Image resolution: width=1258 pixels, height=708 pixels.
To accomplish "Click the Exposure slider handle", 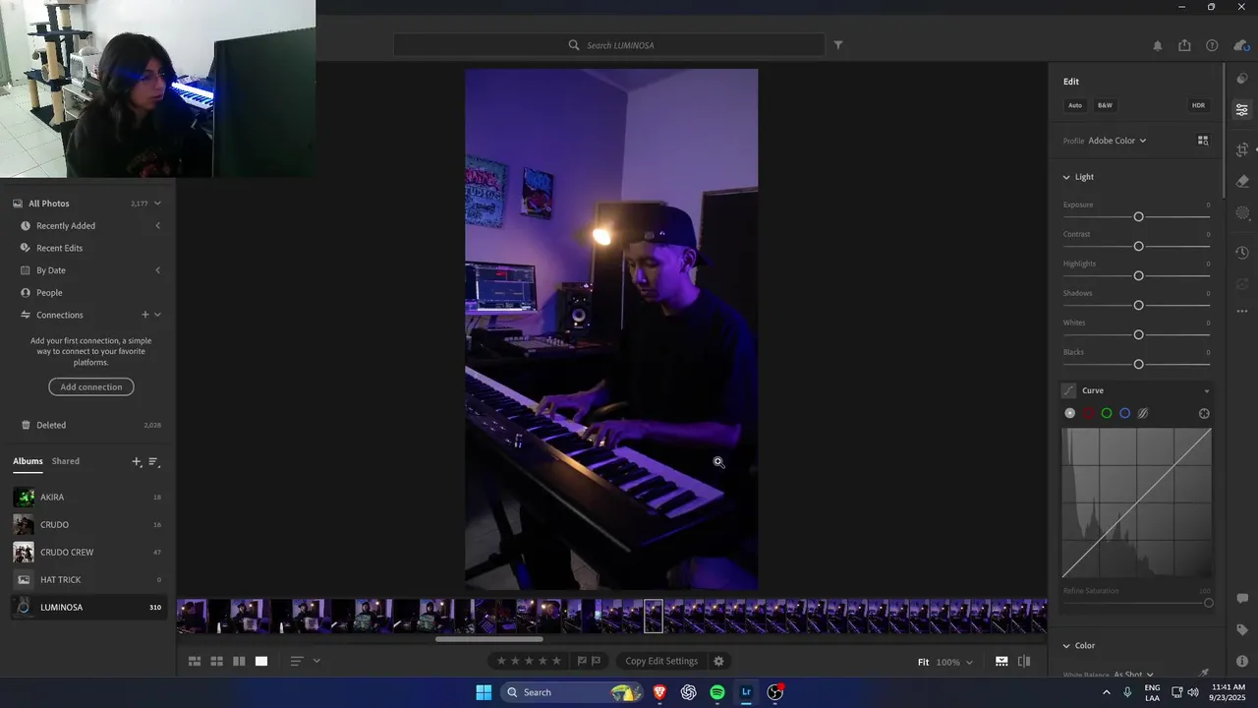I will [x=1138, y=216].
